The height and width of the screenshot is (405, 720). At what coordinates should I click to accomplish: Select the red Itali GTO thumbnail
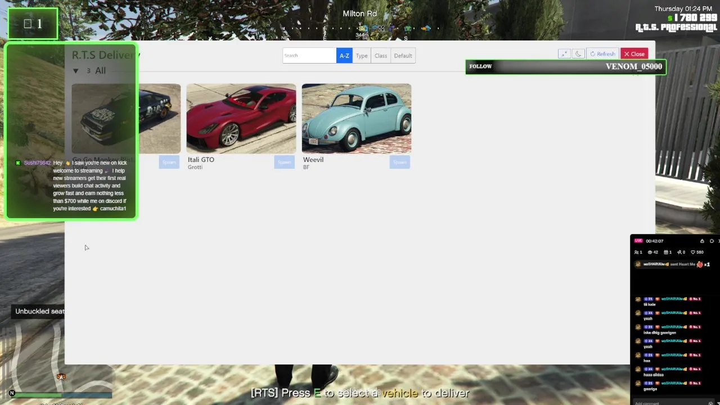pos(241,119)
